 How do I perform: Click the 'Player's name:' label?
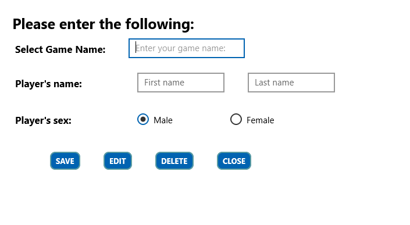pyautogui.click(x=49, y=84)
